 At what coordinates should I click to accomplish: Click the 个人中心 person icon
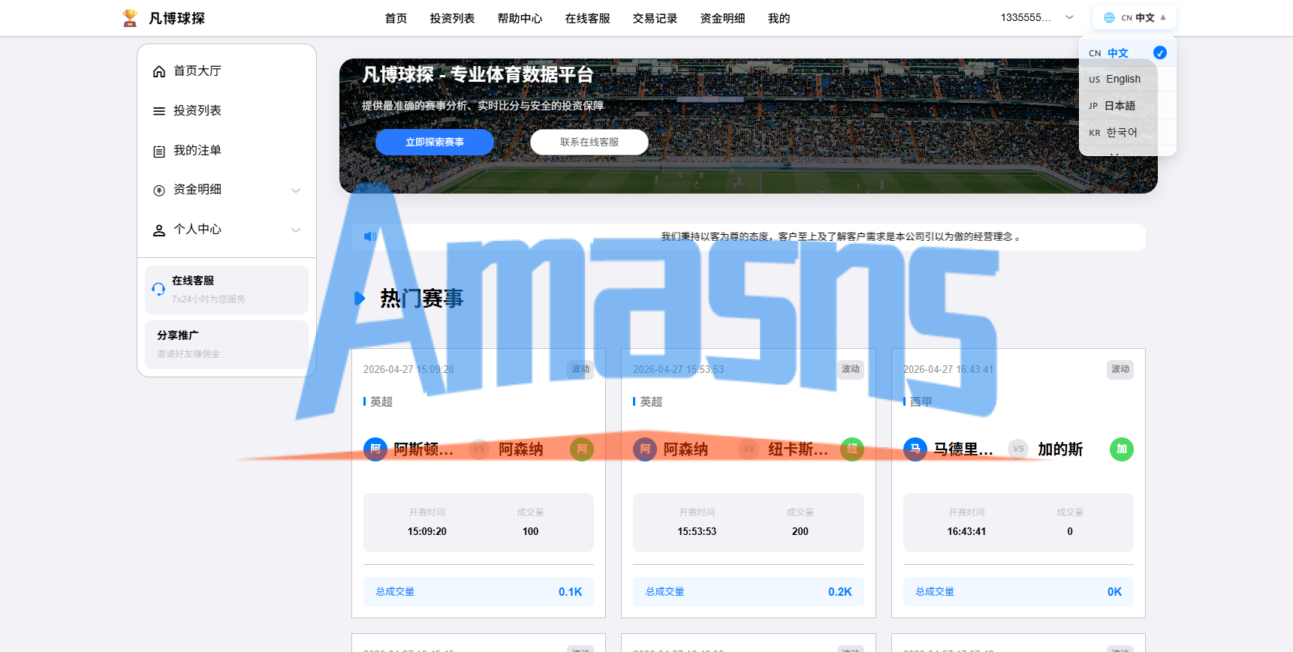(x=159, y=230)
